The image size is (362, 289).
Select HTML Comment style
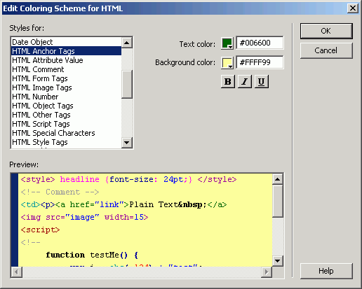(x=66, y=69)
